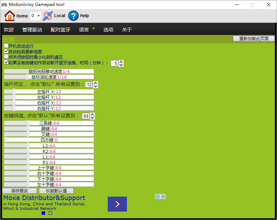
Task: Click the 鼠标滚轮速度 slider
Action: coord(49,77)
